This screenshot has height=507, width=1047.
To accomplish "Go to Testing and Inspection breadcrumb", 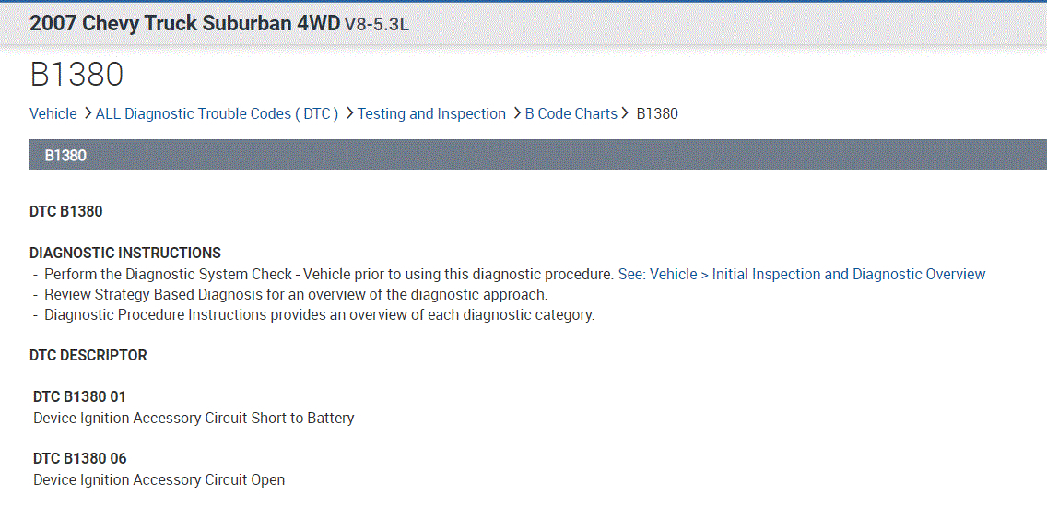I will pos(431,114).
